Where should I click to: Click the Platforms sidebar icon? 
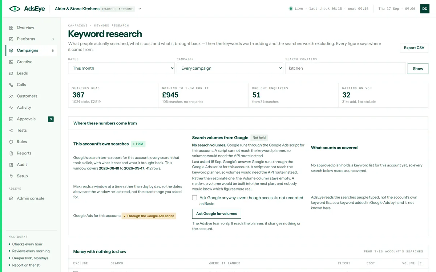(x=11, y=39)
